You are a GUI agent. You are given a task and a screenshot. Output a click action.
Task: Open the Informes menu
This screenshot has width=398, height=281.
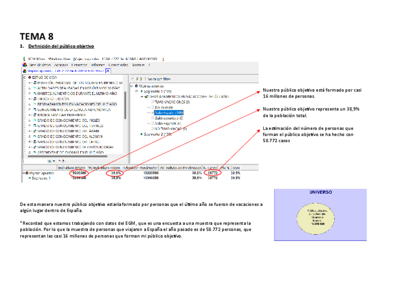pos(98,65)
